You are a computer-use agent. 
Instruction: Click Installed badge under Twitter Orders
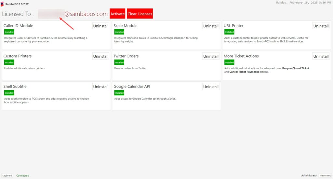click(x=119, y=62)
